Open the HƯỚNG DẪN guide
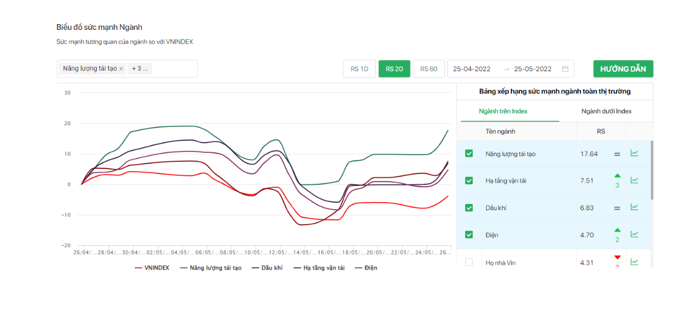Image resolution: width=692 pixels, height=309 pixels. [x=623, y=69]
